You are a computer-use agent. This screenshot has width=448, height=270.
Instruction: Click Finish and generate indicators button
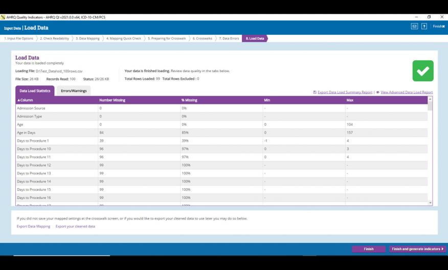pyautogui.click(x=417, y=249)
